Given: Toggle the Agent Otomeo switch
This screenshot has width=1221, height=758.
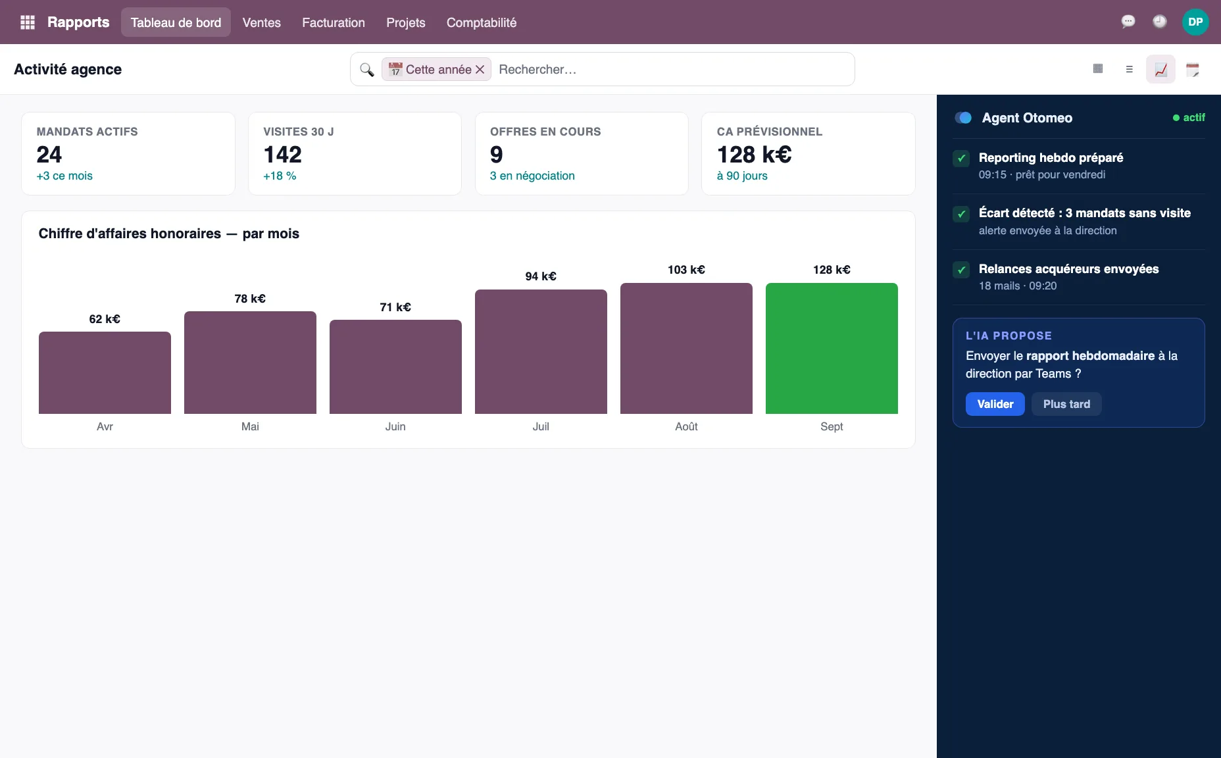Looking at the screenshot, I should tap(963, 118).
